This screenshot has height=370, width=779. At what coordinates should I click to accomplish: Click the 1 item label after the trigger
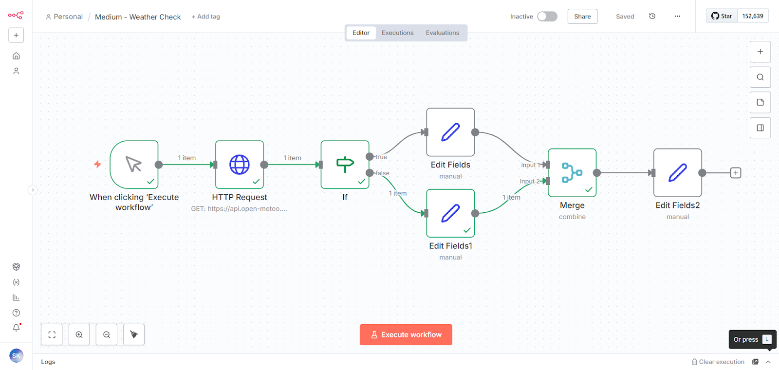pos(187,158)
